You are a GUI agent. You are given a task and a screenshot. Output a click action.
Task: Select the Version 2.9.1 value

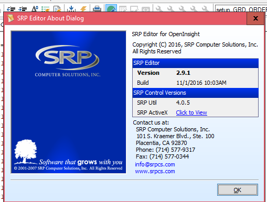(x=183, y=73)
